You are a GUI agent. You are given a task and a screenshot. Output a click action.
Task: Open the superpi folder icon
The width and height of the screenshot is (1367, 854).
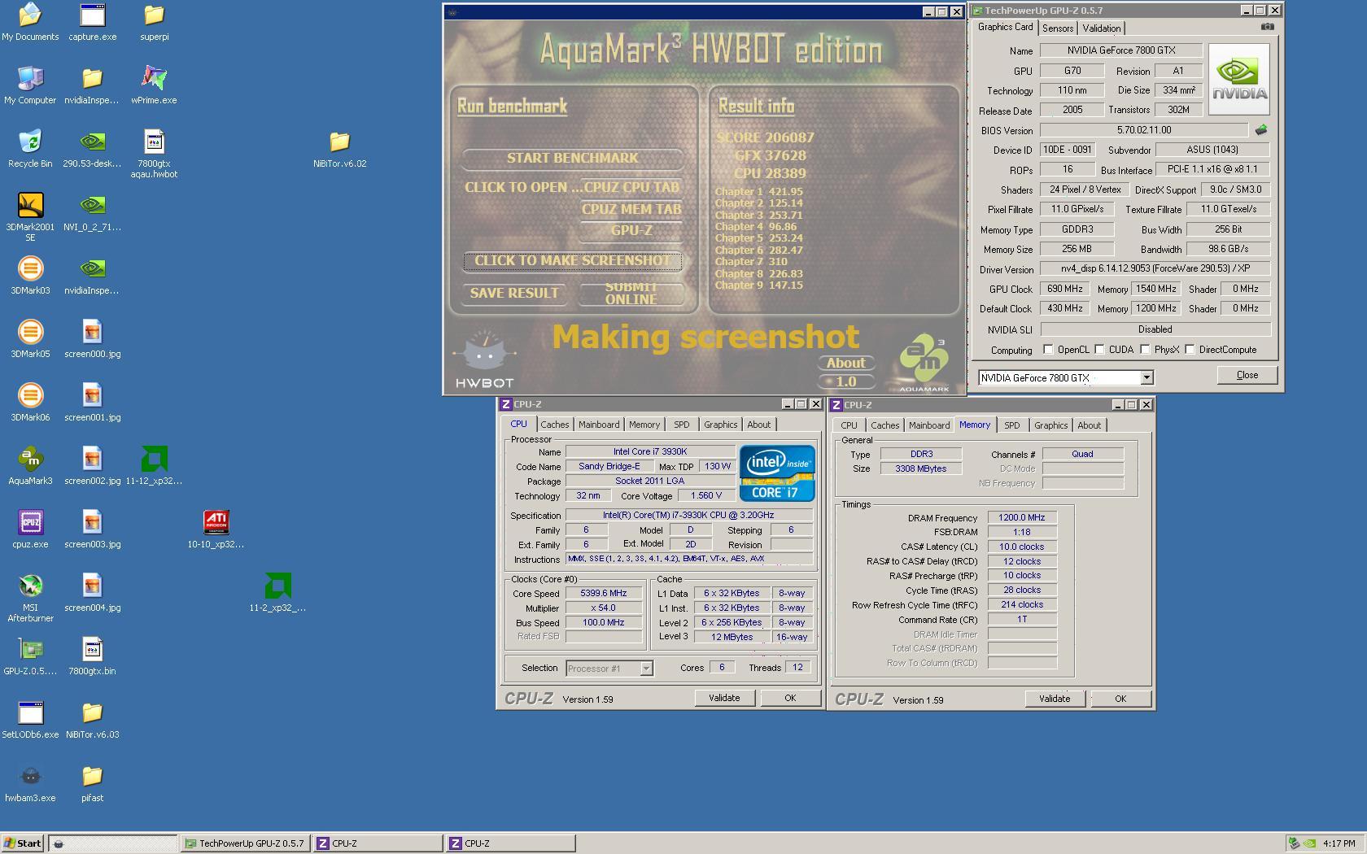tap(154, 22)
